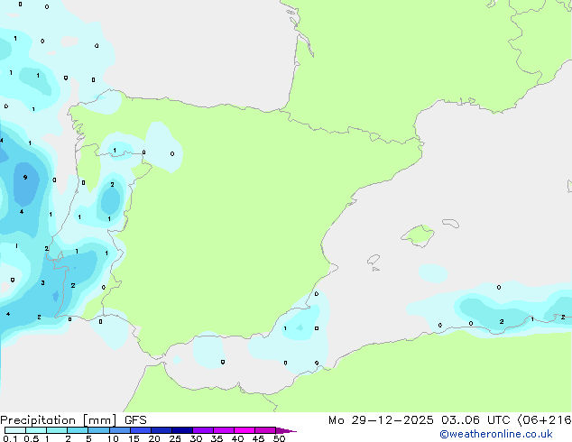The width and height of the screenshot is (572, 442).
Task: Pick the 10–15 mm legend color swatch
Action: pos(120,430)
